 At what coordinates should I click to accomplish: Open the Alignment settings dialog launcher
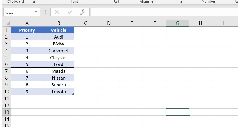click(x=181, y=1)
